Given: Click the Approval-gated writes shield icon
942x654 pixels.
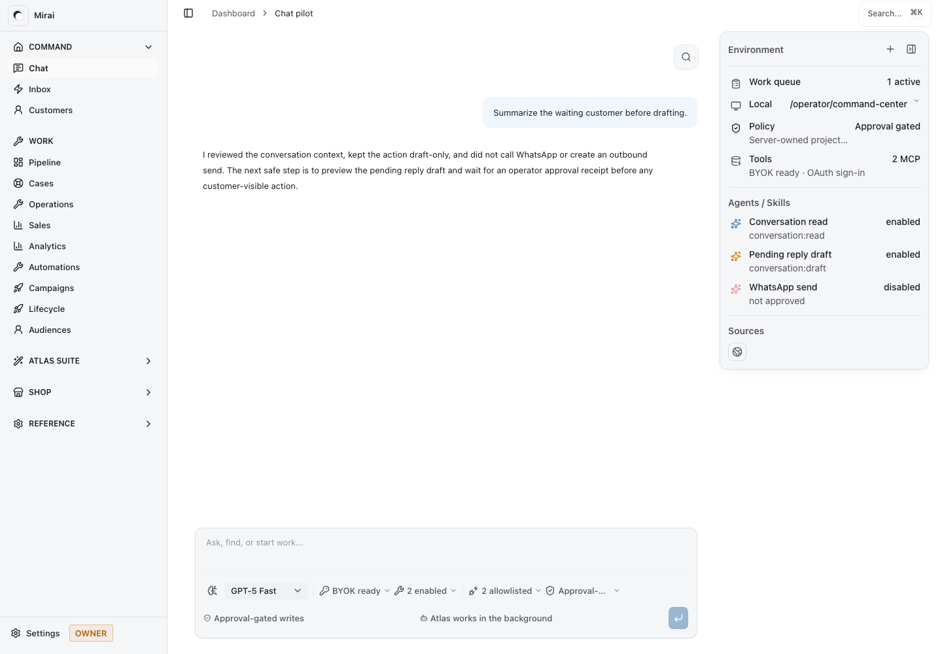Looking at the screenshot, I should tap(207, 618).
